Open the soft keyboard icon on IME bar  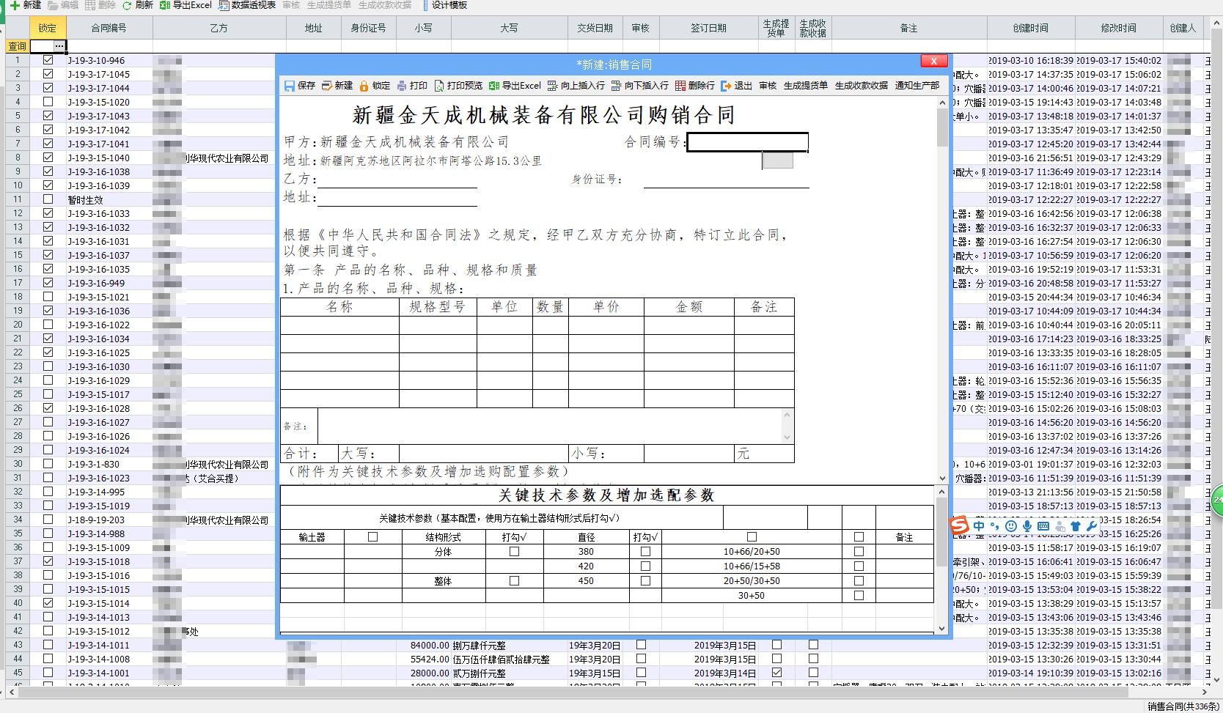(x=1043, y=526)
